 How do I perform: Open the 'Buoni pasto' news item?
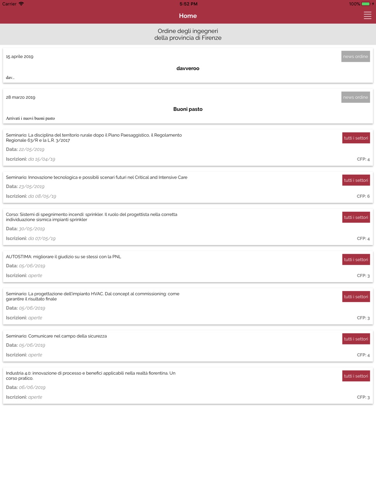(x=188, y=106)
